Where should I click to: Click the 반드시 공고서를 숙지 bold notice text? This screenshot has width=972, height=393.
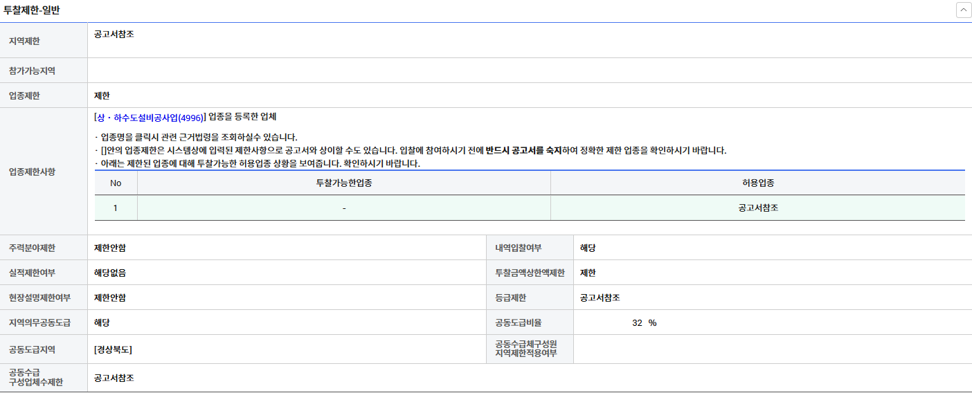click(x=523, y=150)
